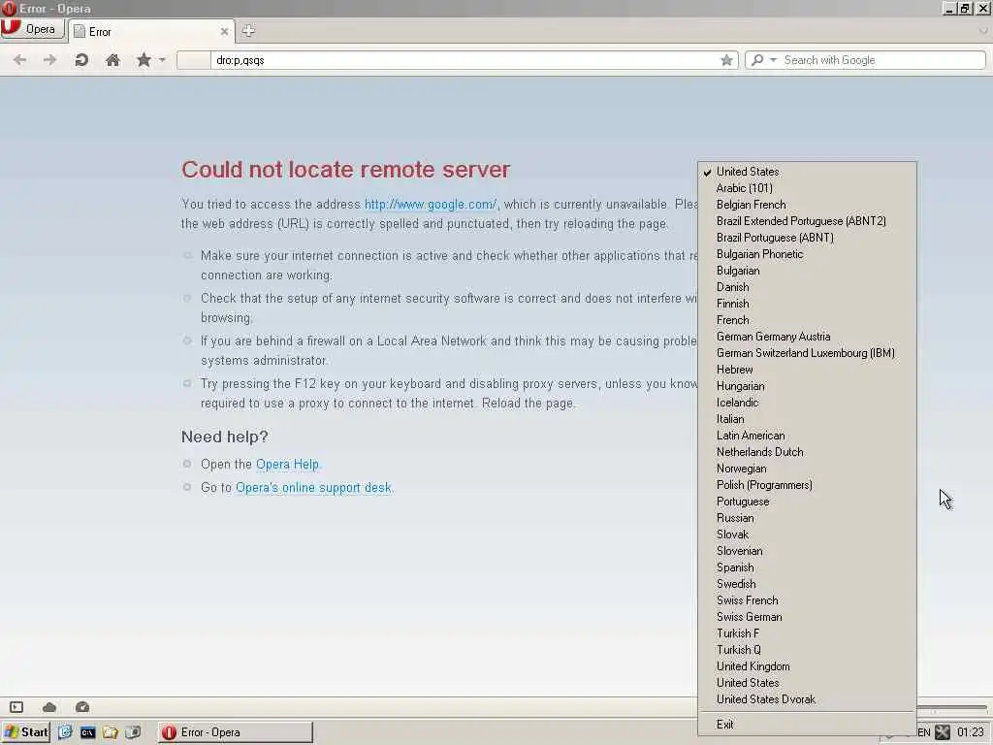The image size is (993, 745).
Task: Launch browser from quick launch bar
Action: pyautogui.click(x=65, y=732)
